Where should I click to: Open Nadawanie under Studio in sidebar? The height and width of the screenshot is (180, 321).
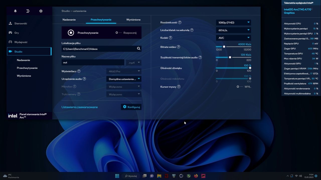pyautogui.click(x=23, y=60)
